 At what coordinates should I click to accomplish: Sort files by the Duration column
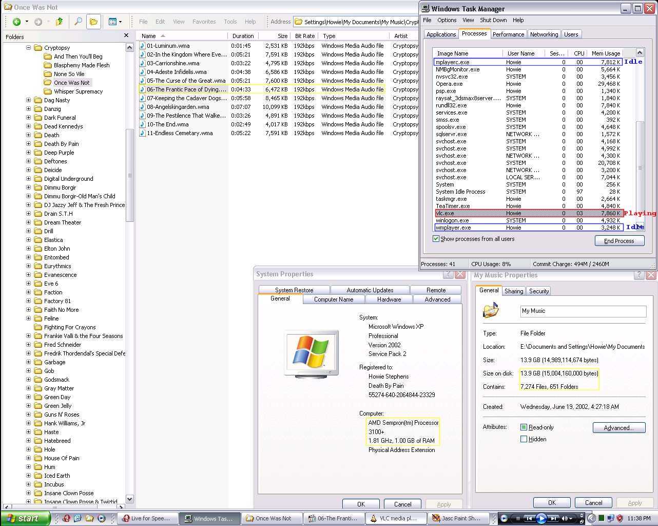tap(243, 36)
